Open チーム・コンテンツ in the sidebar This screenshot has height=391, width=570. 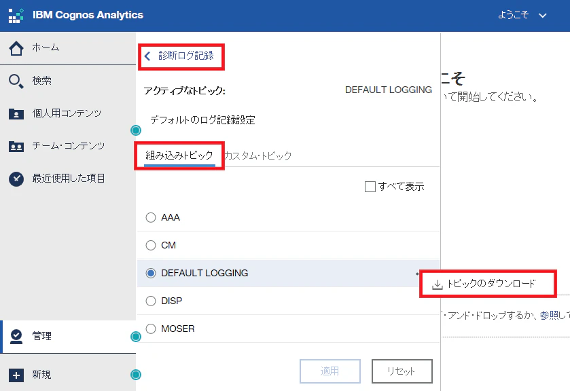68,147
